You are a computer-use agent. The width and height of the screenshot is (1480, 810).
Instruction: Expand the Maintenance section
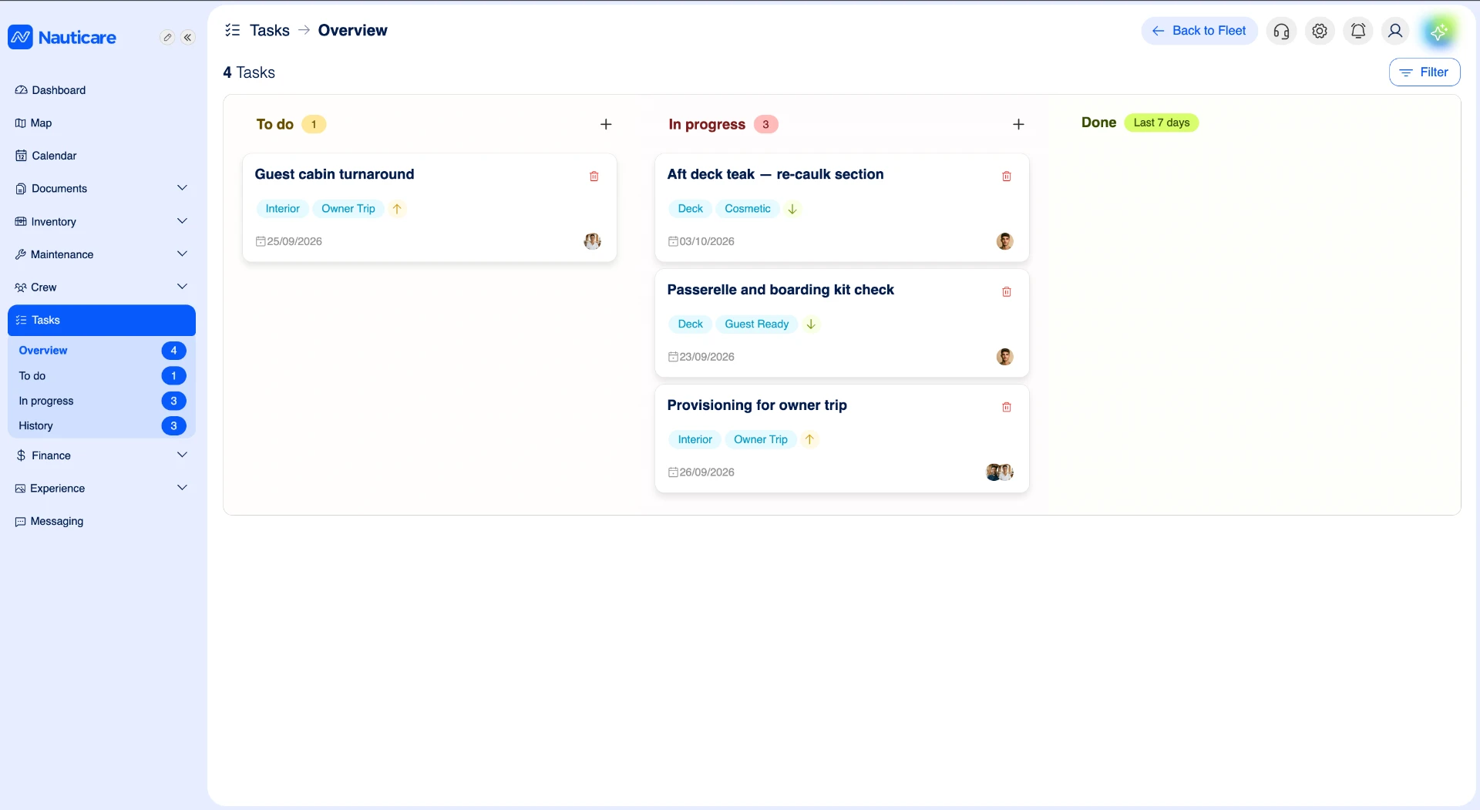(101, 254)
